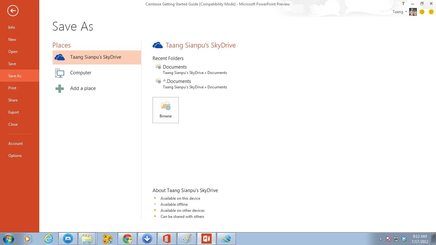The height and width of the screenshot is (245, 436).
Task: Click the SkyDrive cloud icon in Places
Action: (60, 57)
